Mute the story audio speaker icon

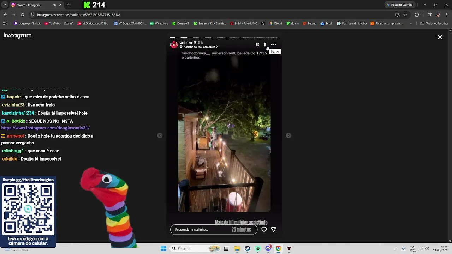(x=257, y=44)
